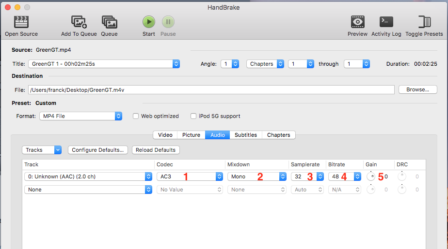This screenshot has width=448, height=249.
Task: Click the Track column header
Action: coord(88,164)
